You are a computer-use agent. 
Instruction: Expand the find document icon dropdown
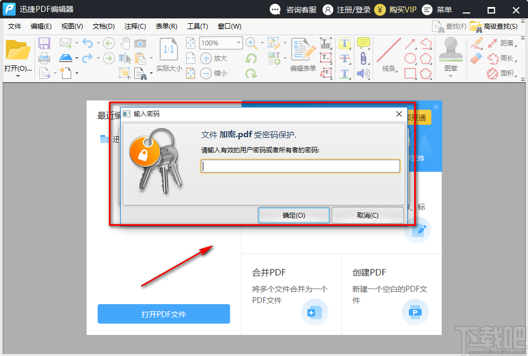click(x=151, y=73)
